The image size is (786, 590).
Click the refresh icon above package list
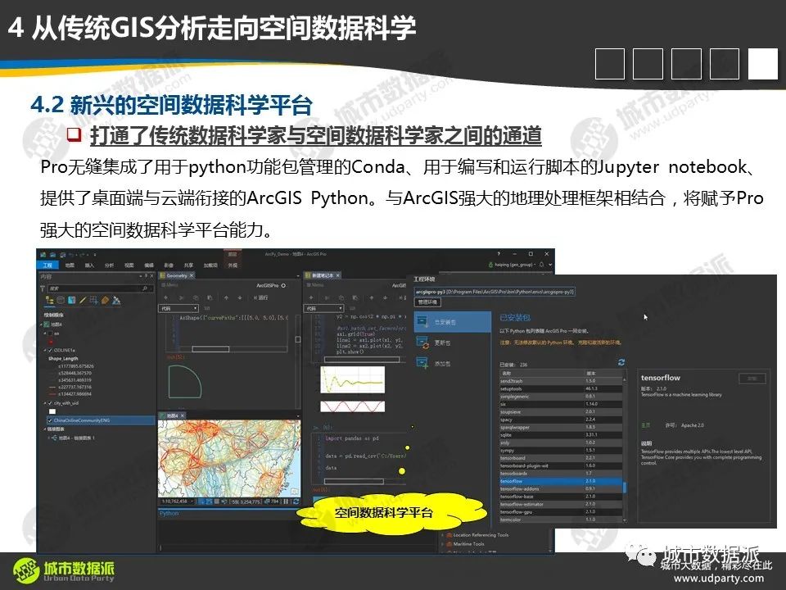point(621,362)
